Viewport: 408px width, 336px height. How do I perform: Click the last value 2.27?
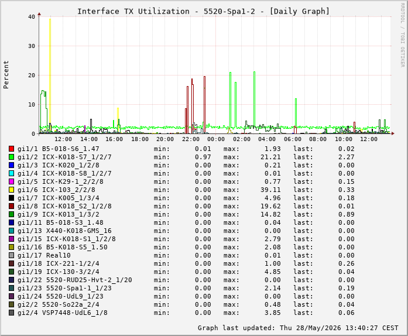347,157
